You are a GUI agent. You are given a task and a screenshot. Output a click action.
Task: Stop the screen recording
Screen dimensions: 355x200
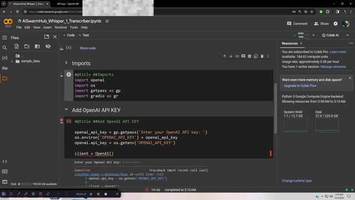pos(105,194)
